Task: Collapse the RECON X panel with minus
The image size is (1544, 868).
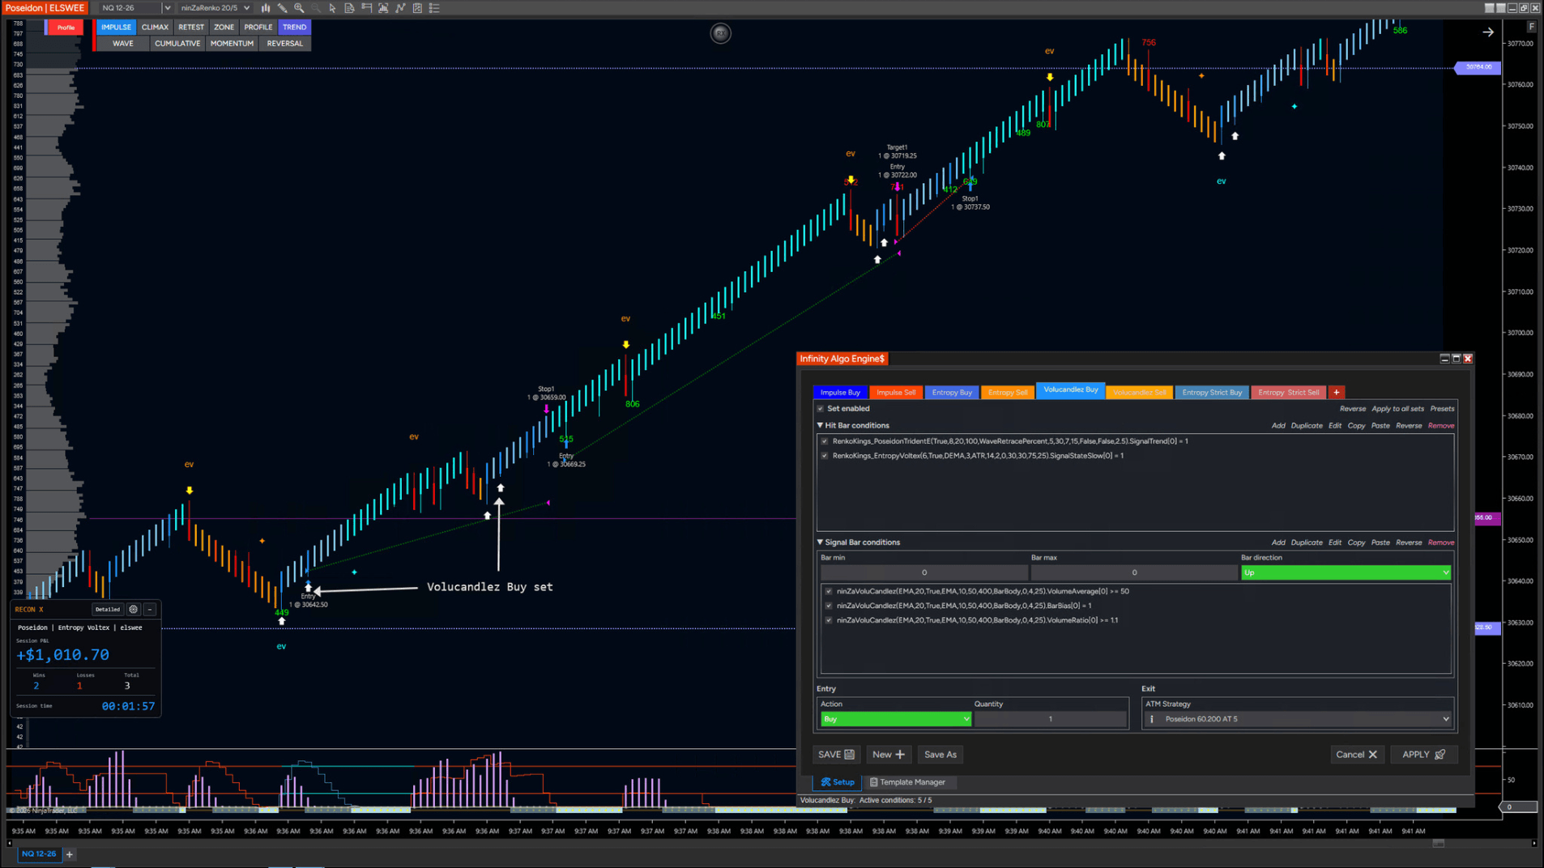Action: tap(150, 609)
